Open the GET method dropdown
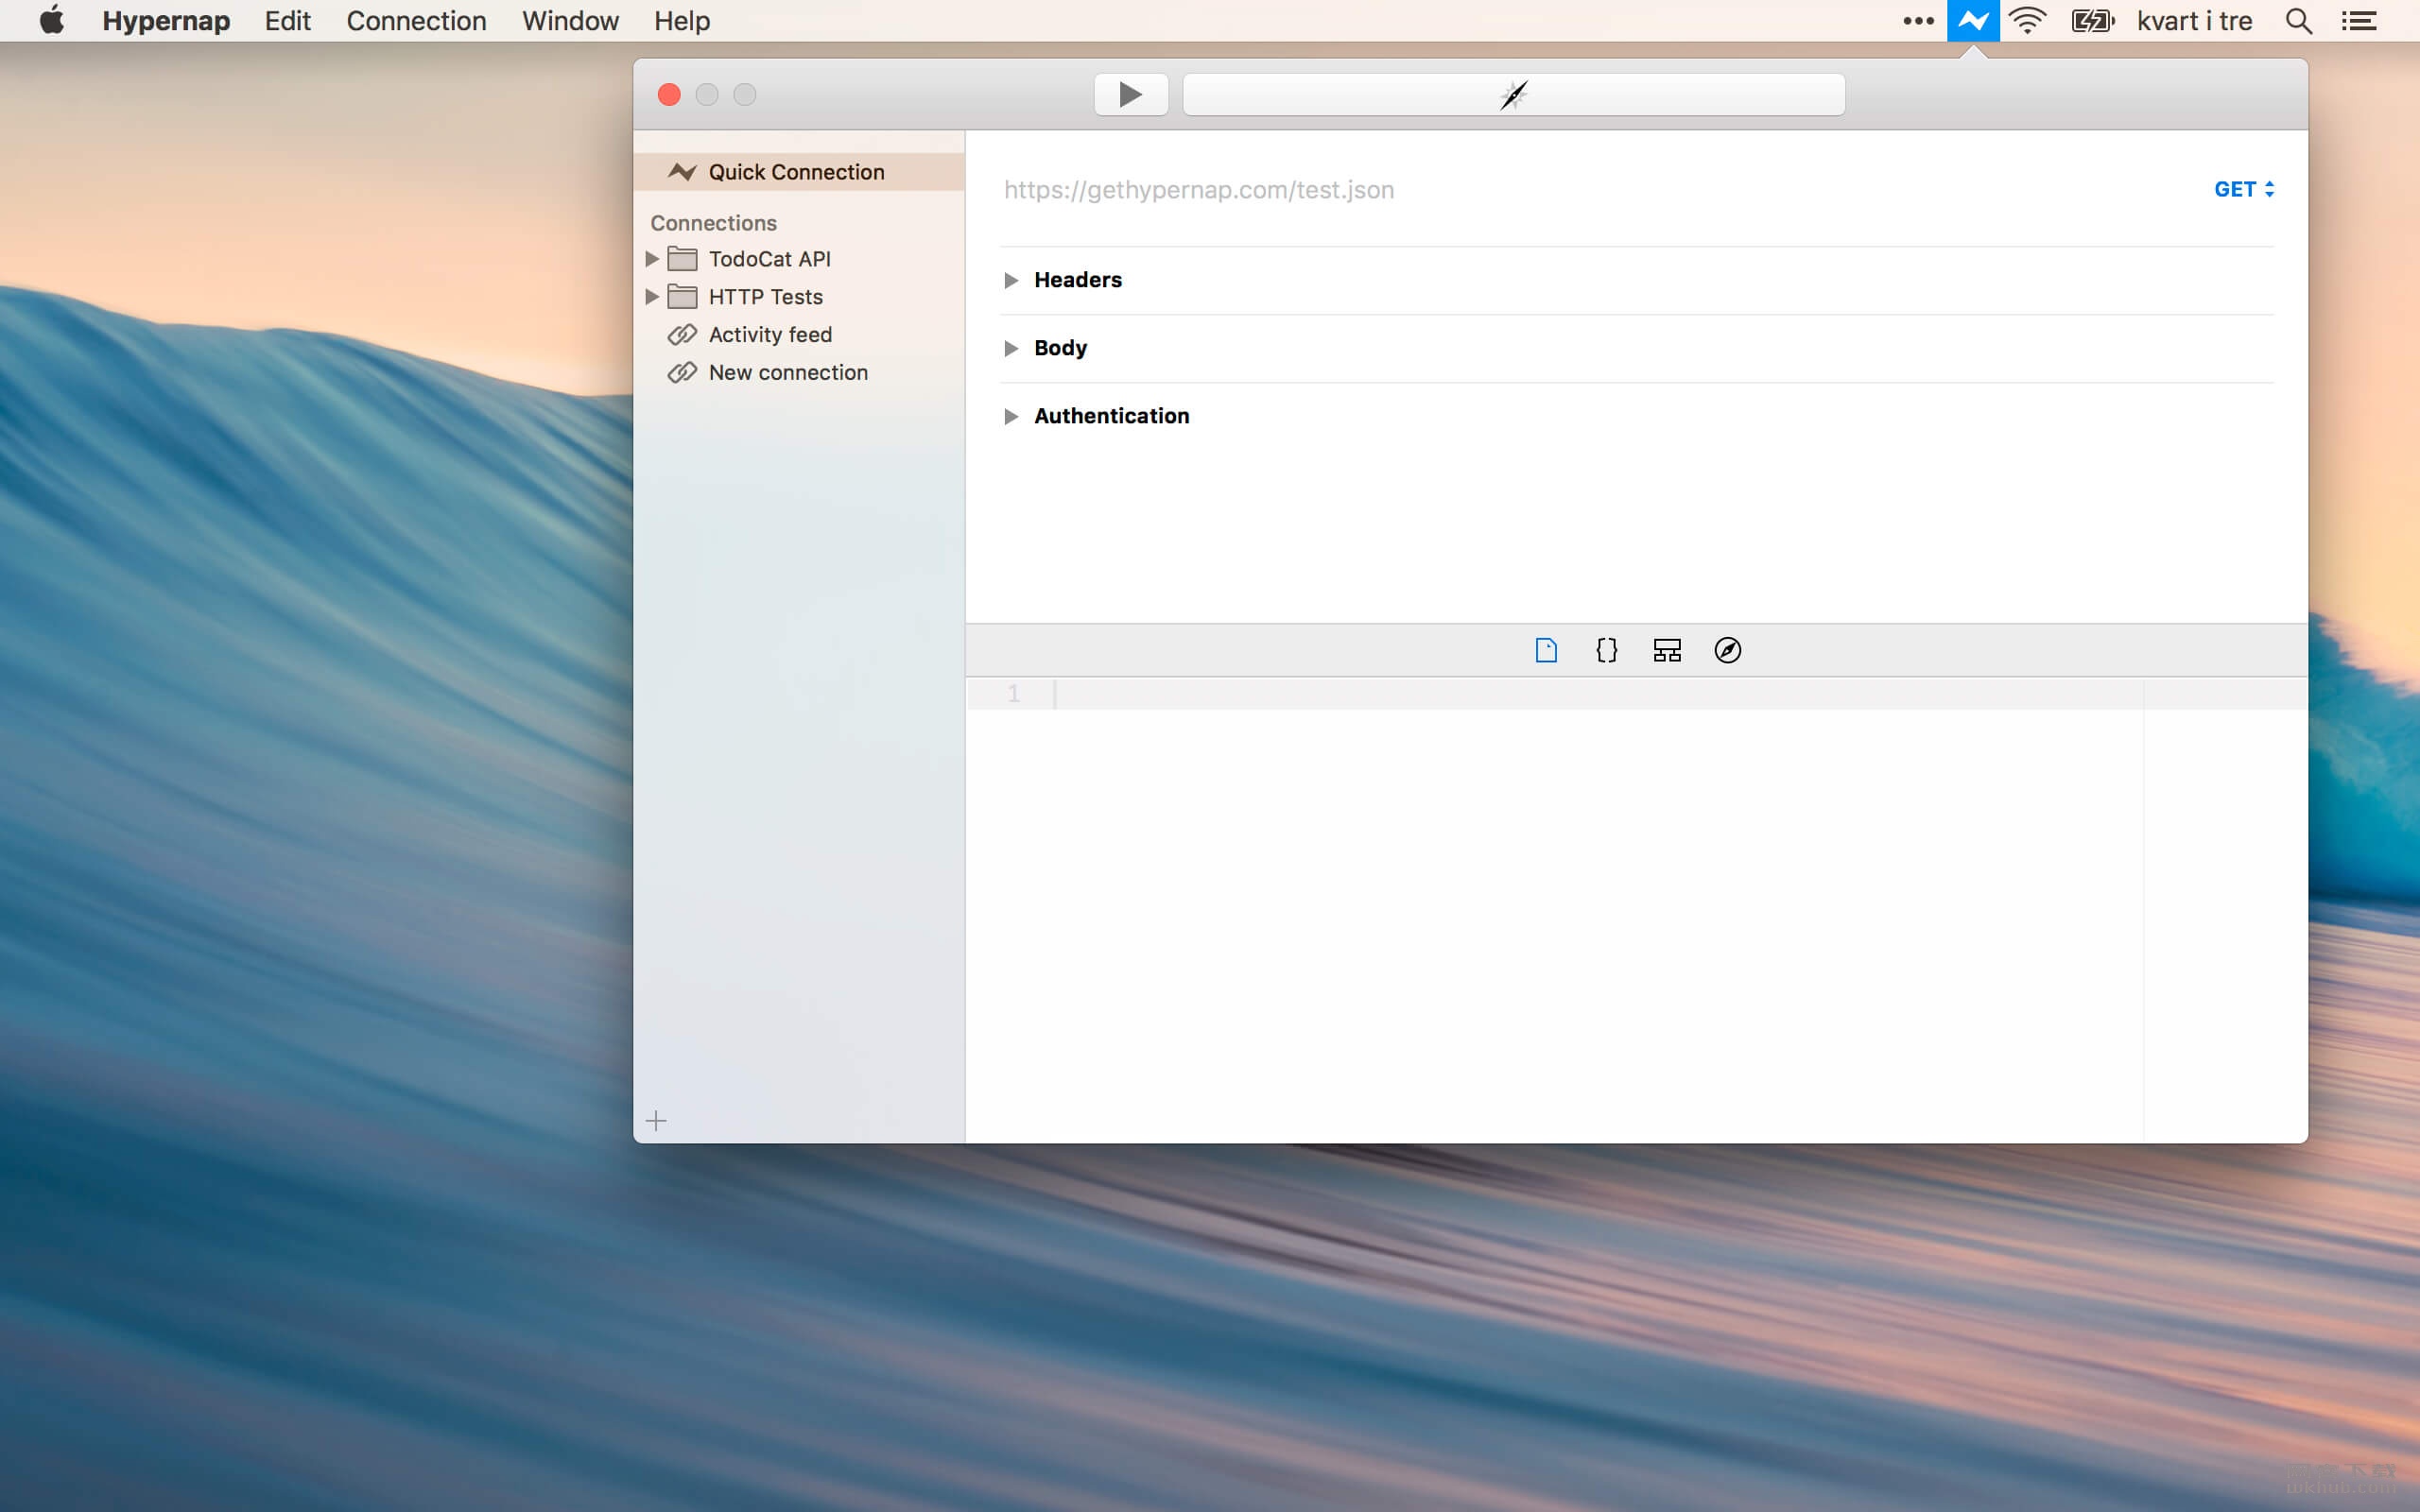This screenshot has height=1512, width=2420. [2243, 189]
